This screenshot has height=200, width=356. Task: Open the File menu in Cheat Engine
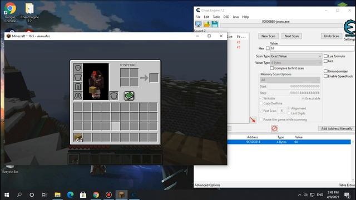198,17
